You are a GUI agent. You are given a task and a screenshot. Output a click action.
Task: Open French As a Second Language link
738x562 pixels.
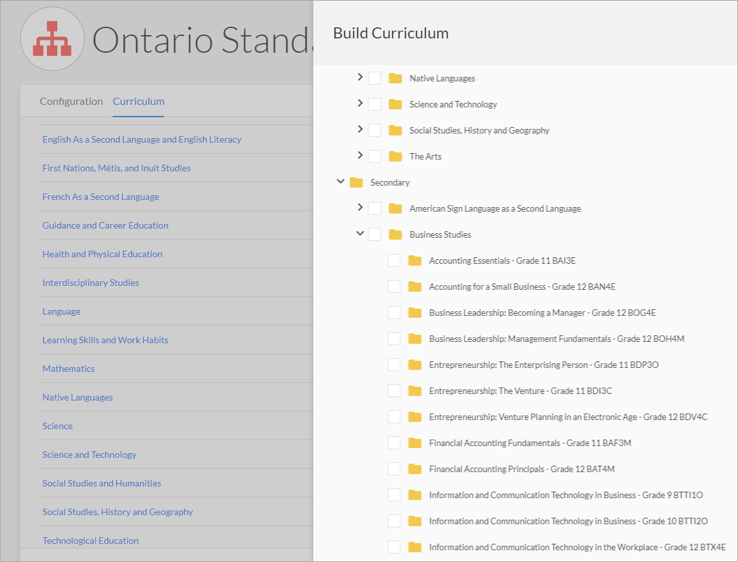click(101, 197)
